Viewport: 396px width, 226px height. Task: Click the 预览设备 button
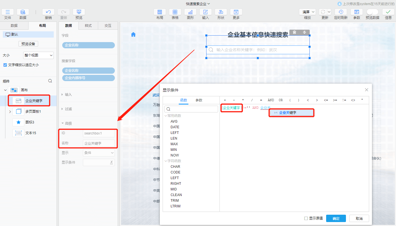coord(28,44)
